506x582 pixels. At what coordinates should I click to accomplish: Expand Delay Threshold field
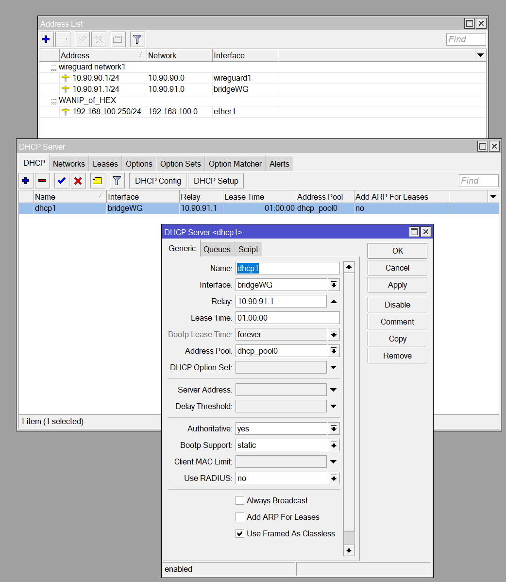pyautogui.click(x=334, y=407)
